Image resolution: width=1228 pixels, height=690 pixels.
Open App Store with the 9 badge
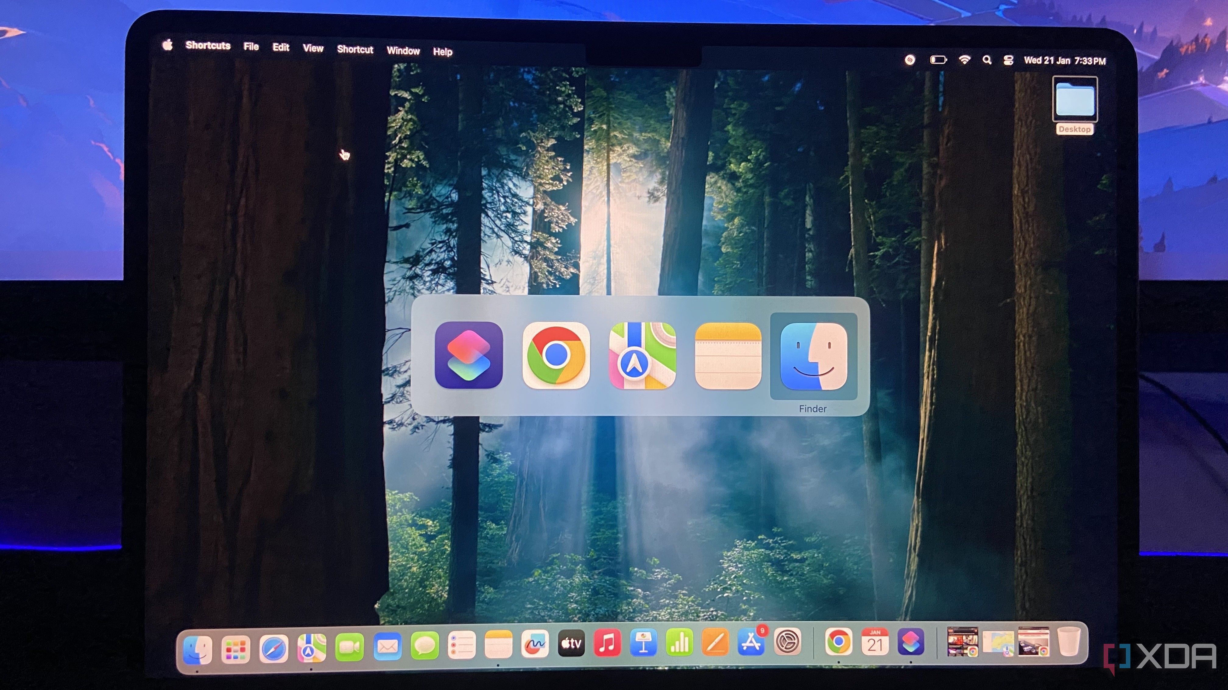pyautogui.click(x=751, y=641)
